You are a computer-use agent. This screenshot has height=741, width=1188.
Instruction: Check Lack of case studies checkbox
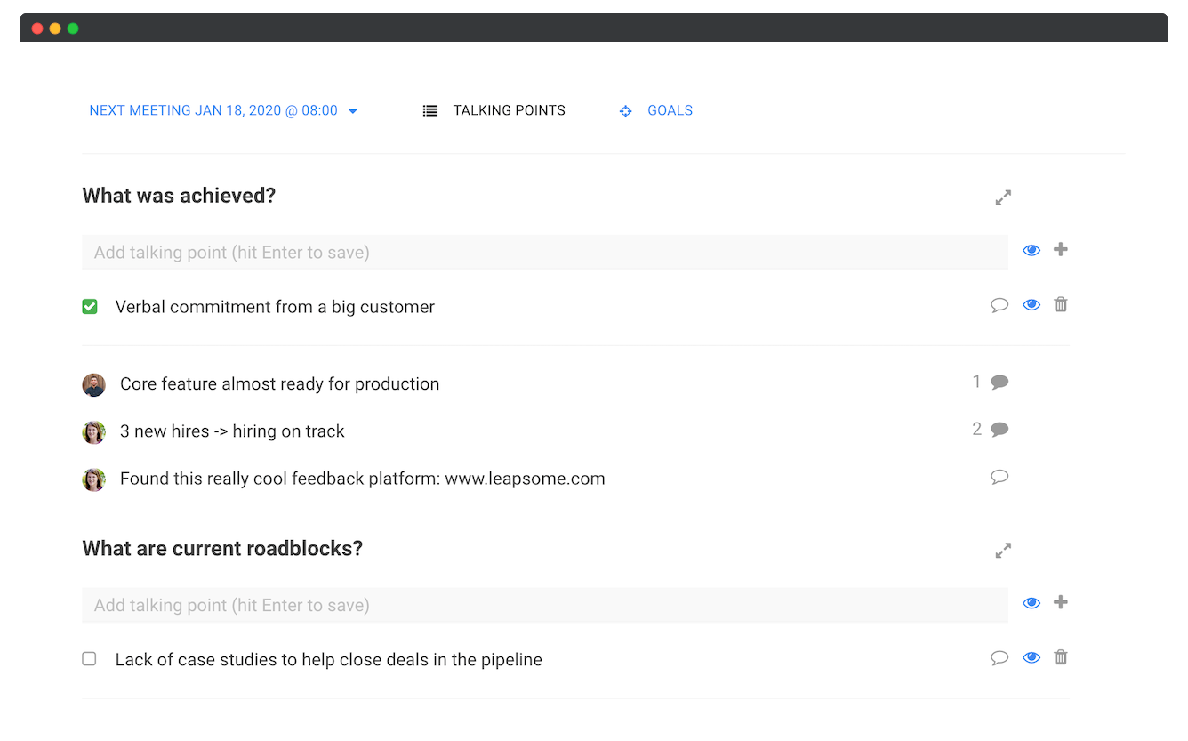[x=90, y=659]
